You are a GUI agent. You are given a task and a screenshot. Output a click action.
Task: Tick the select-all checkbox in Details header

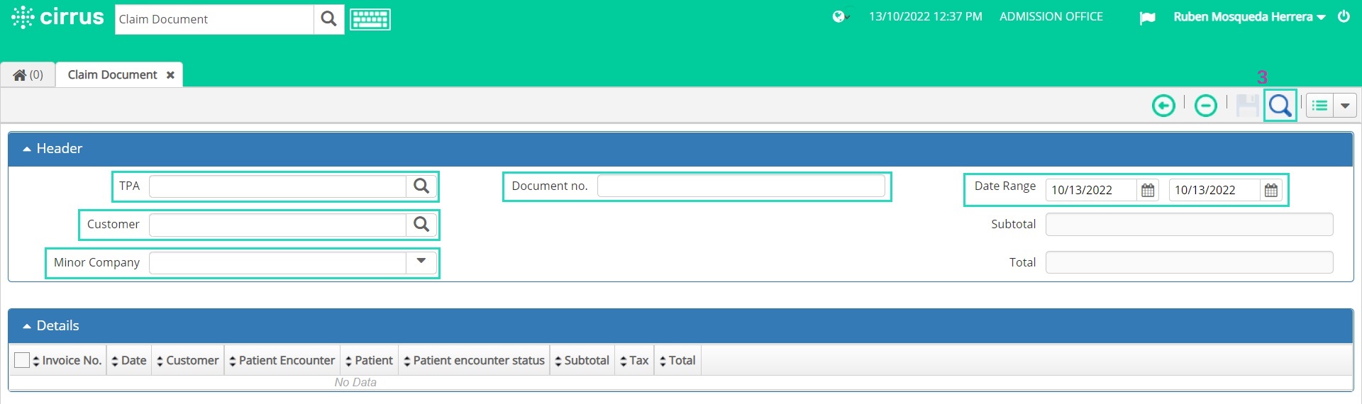[x=22, y=360]
